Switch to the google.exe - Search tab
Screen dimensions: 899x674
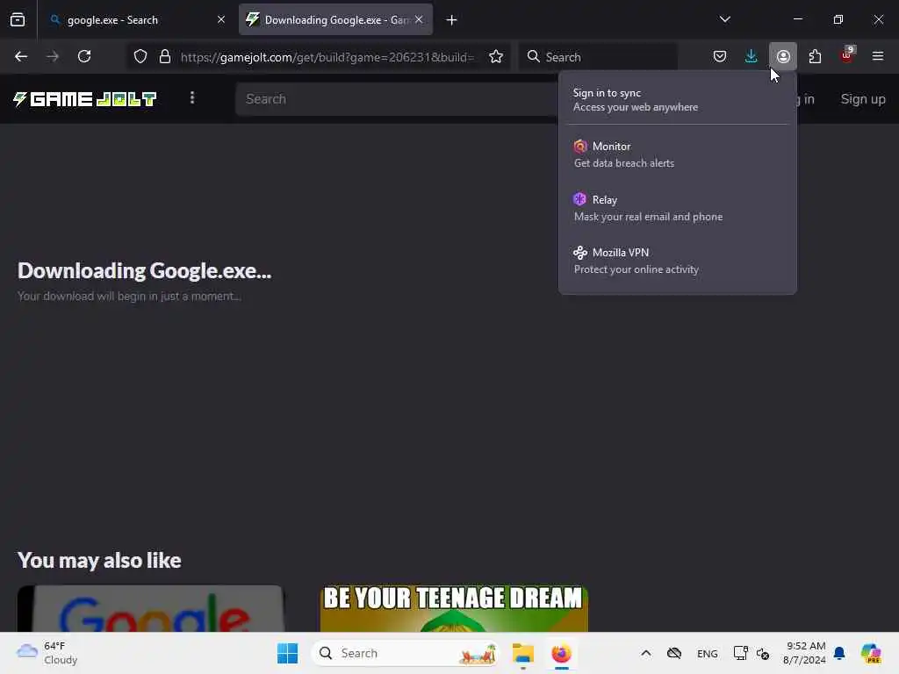136,19
